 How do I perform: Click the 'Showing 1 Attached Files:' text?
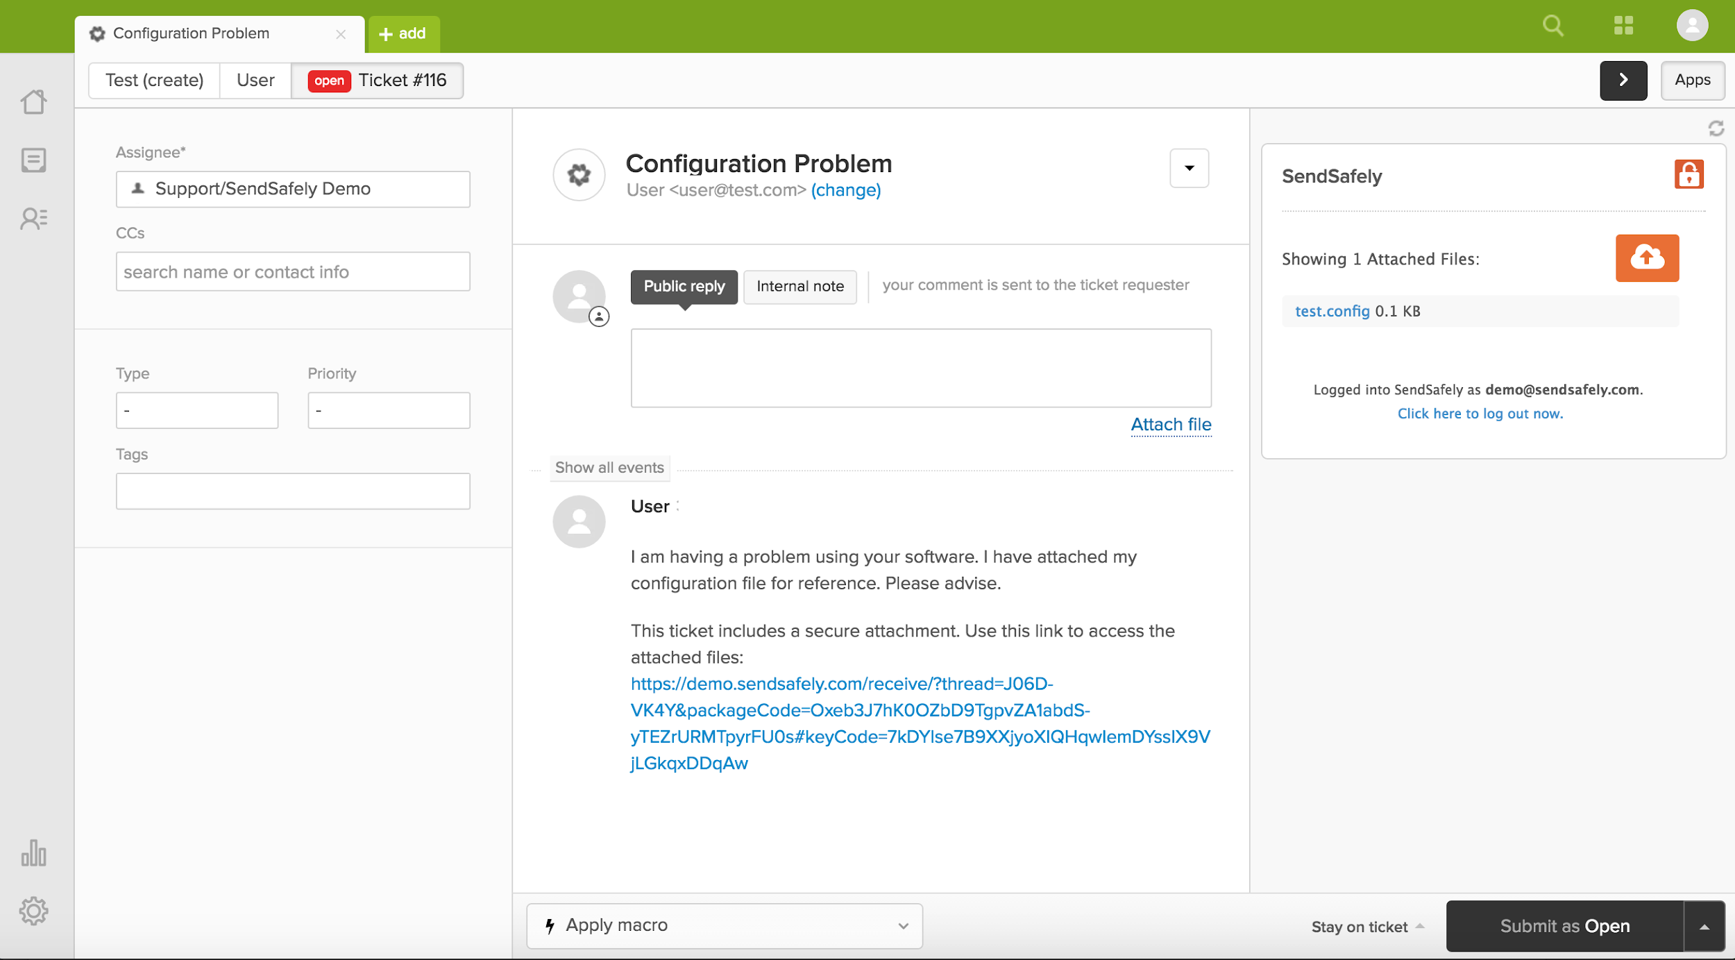[x=1380, y=259]
